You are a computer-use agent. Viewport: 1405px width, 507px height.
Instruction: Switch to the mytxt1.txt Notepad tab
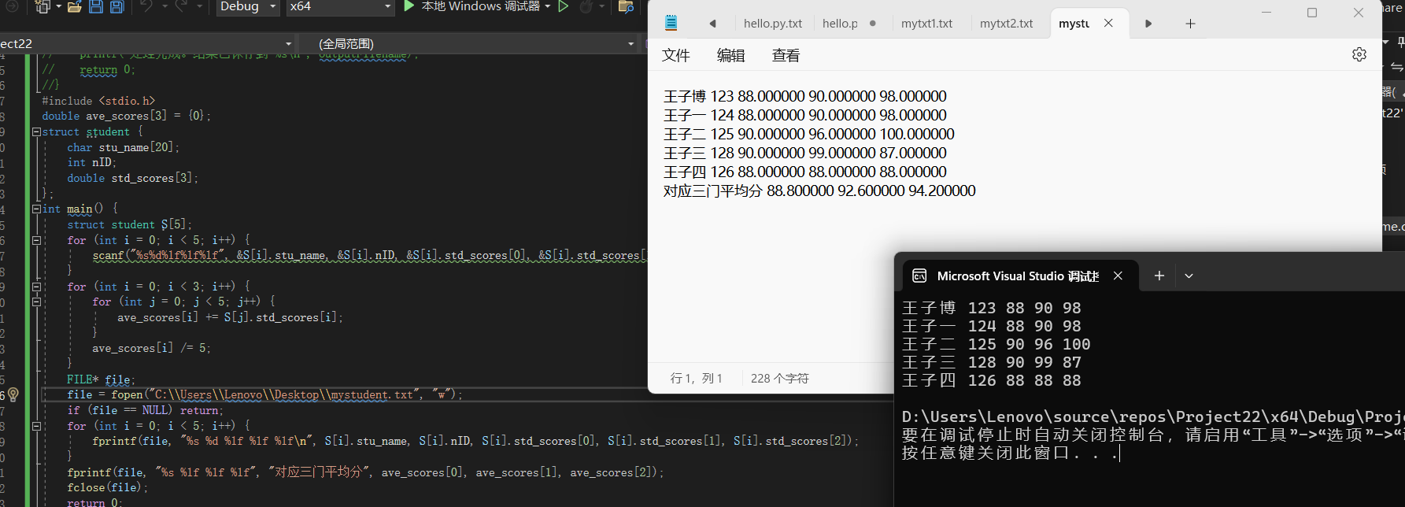(926, 24)
